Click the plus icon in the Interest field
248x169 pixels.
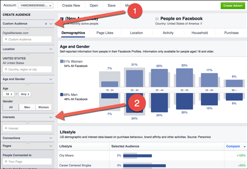[x=6, y=128]
